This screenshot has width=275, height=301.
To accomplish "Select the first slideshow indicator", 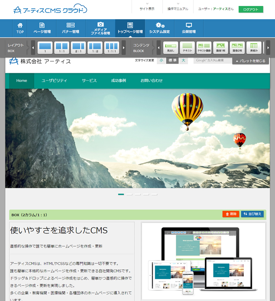I will tap(121, 194).
